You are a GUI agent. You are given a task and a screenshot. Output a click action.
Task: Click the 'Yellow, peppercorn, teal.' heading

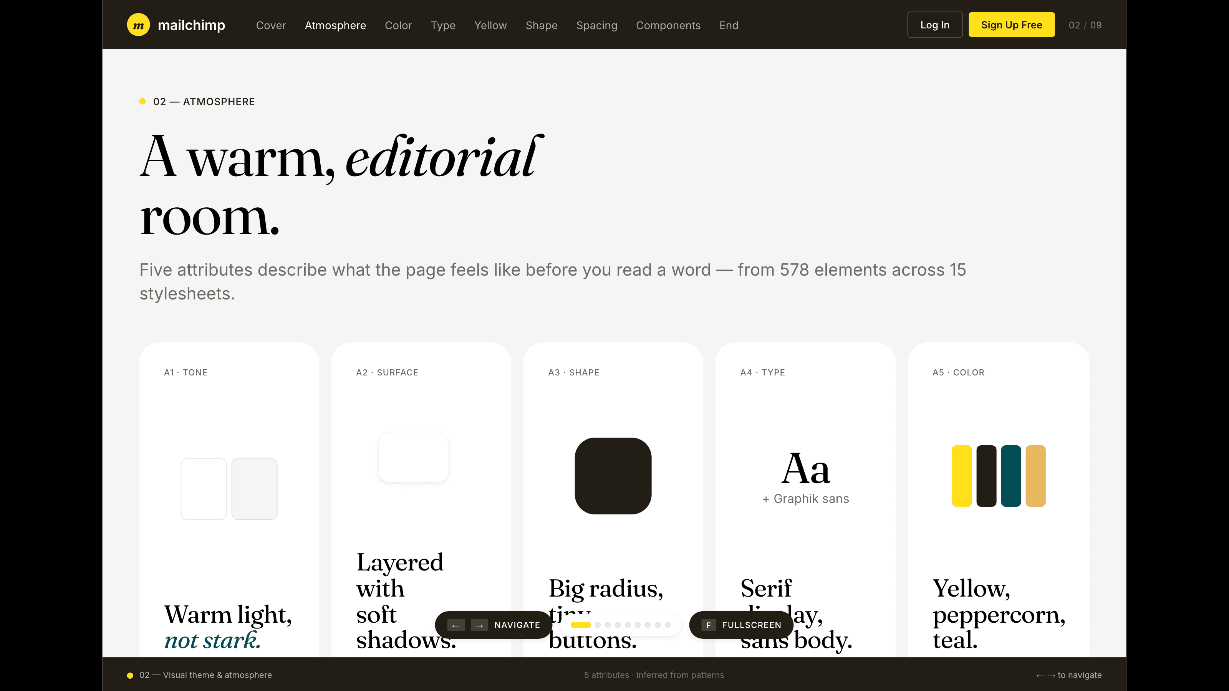click(x=999, y=614)
